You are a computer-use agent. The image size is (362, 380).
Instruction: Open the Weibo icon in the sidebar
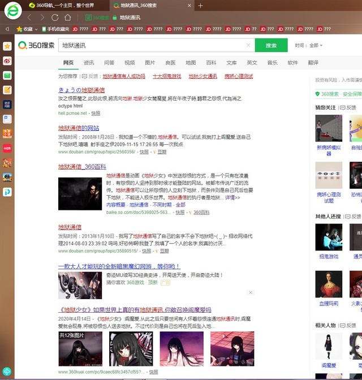pyautogui.click(x=7, y=61)
